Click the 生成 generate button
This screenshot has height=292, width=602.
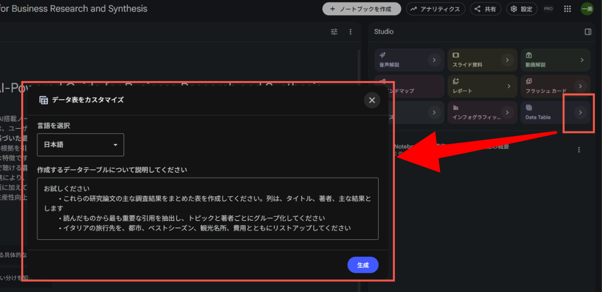click(x=363, y=265)
